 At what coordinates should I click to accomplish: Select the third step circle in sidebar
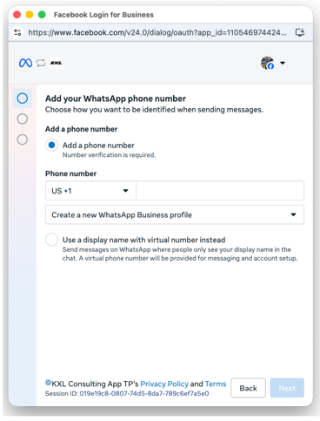click(x=23, y=139)
